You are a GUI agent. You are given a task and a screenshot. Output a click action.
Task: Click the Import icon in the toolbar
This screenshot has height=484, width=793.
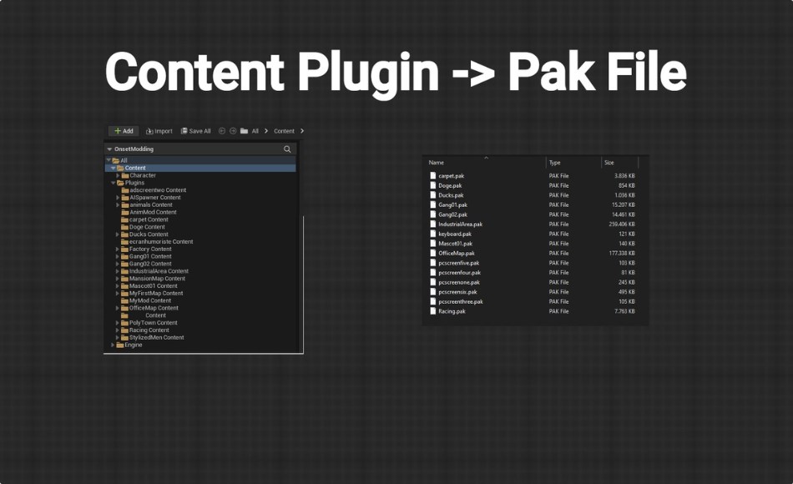[x=150, y=131]
